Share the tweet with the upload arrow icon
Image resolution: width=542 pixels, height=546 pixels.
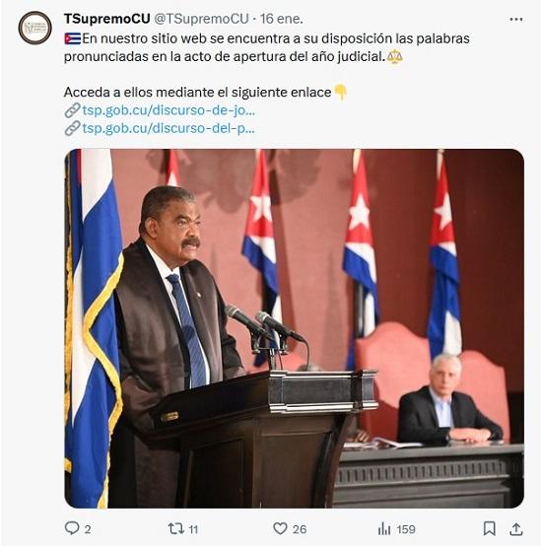(516, 529)
